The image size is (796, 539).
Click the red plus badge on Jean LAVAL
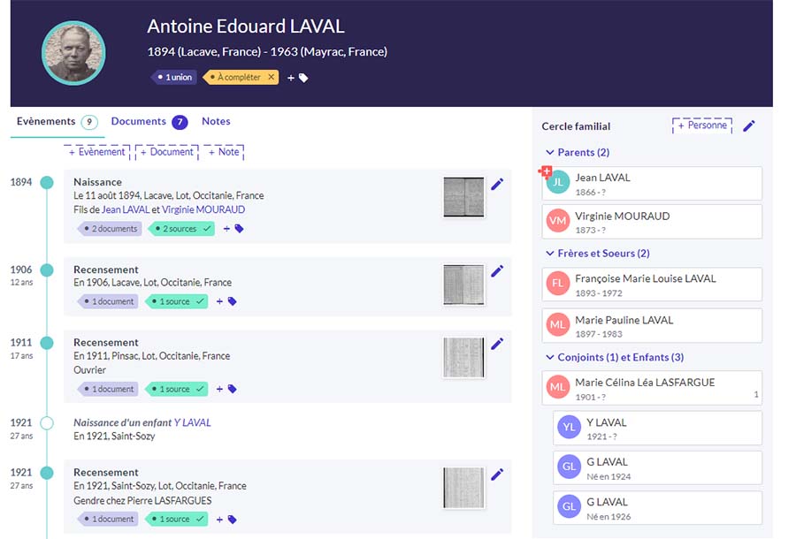tap(545, 171)
